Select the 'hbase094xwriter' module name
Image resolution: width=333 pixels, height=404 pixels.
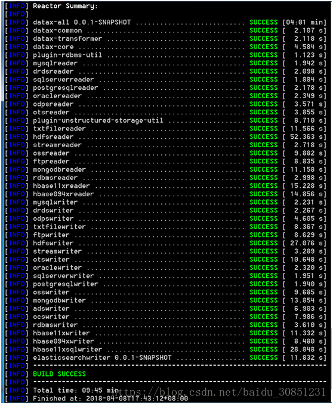coord(63,342)
